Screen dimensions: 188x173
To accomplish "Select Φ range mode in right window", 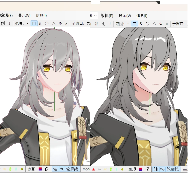I will pos(161,24).
